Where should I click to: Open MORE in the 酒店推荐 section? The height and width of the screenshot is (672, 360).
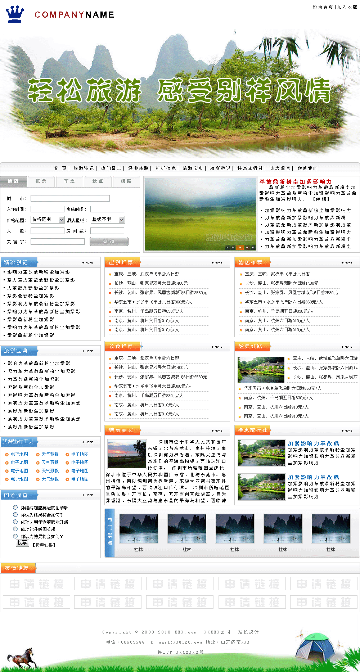(347, 263)
